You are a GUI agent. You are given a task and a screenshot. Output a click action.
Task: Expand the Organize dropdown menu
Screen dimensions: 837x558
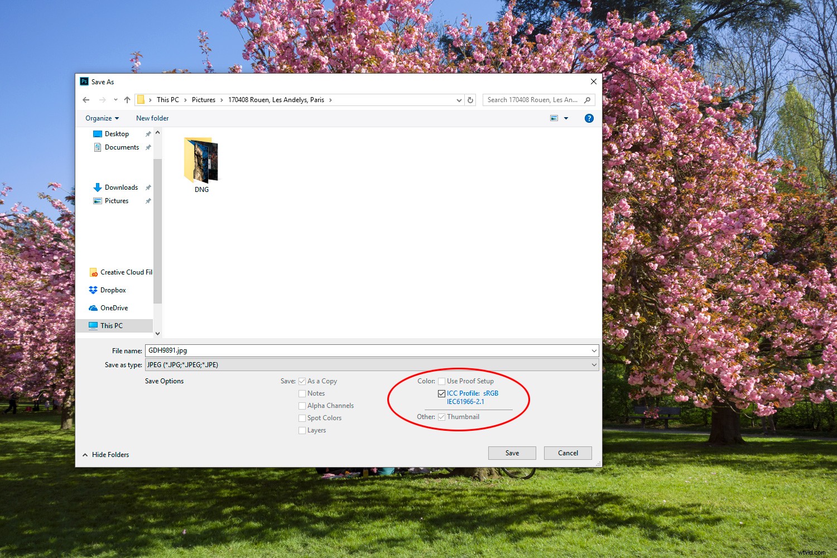102,118
